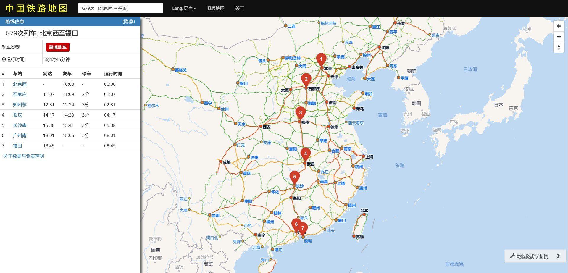Zoom in on the map with plus button

tap(559, 26)
